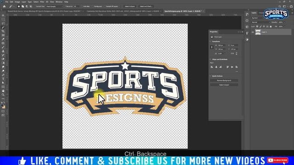This screenshot has height=165, width=294.
Task: Choose Subtract from Selection mode icon
Action: [27, 6]
